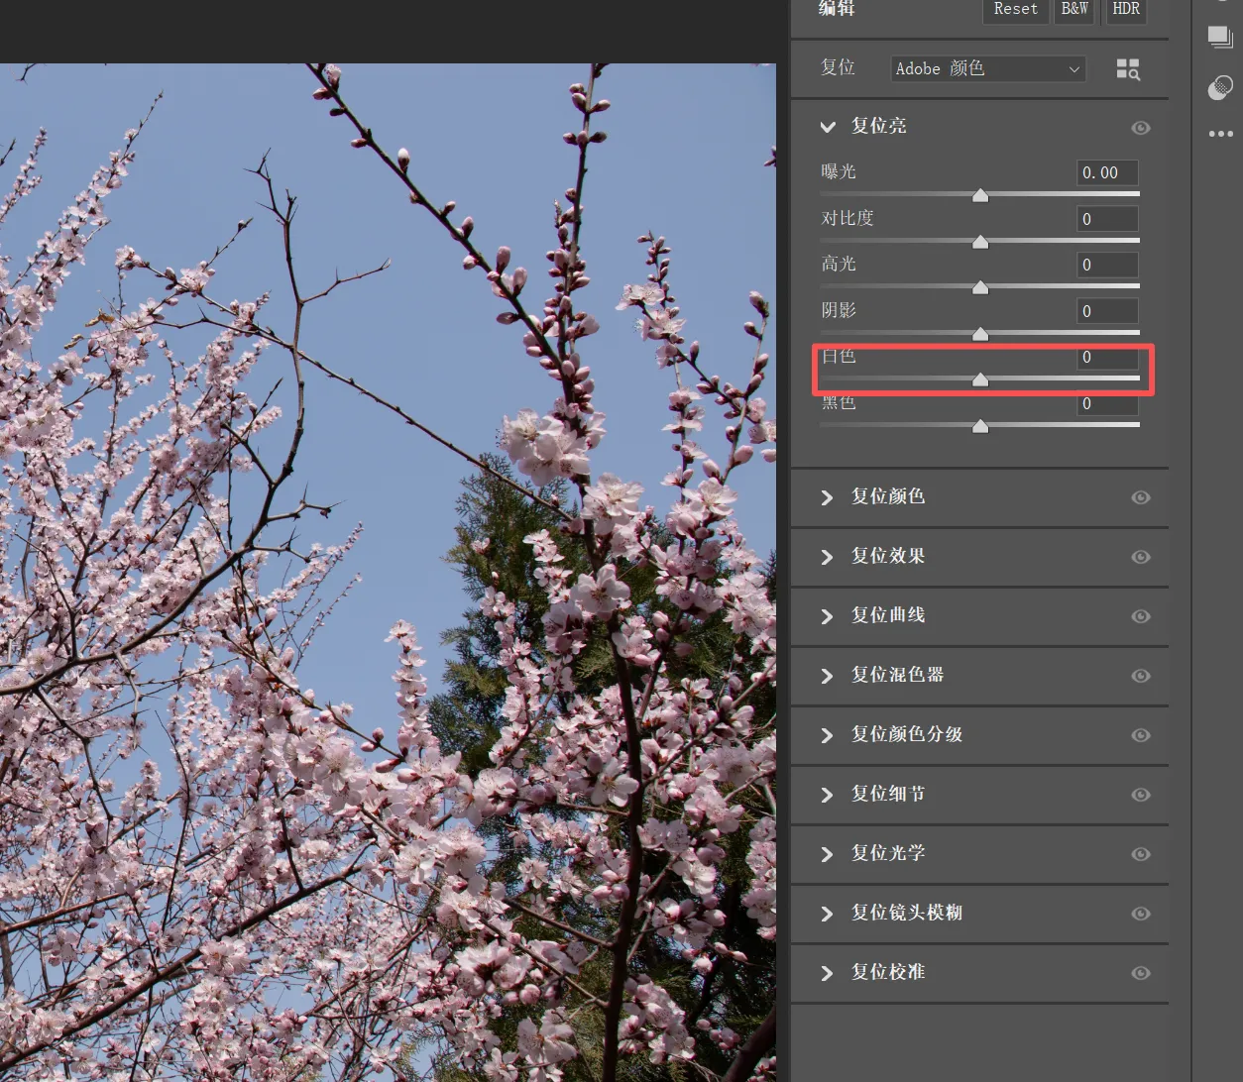Click the cherry blossom photo preview
This screenshot has width=1243, height=1082.
[387, 575]
